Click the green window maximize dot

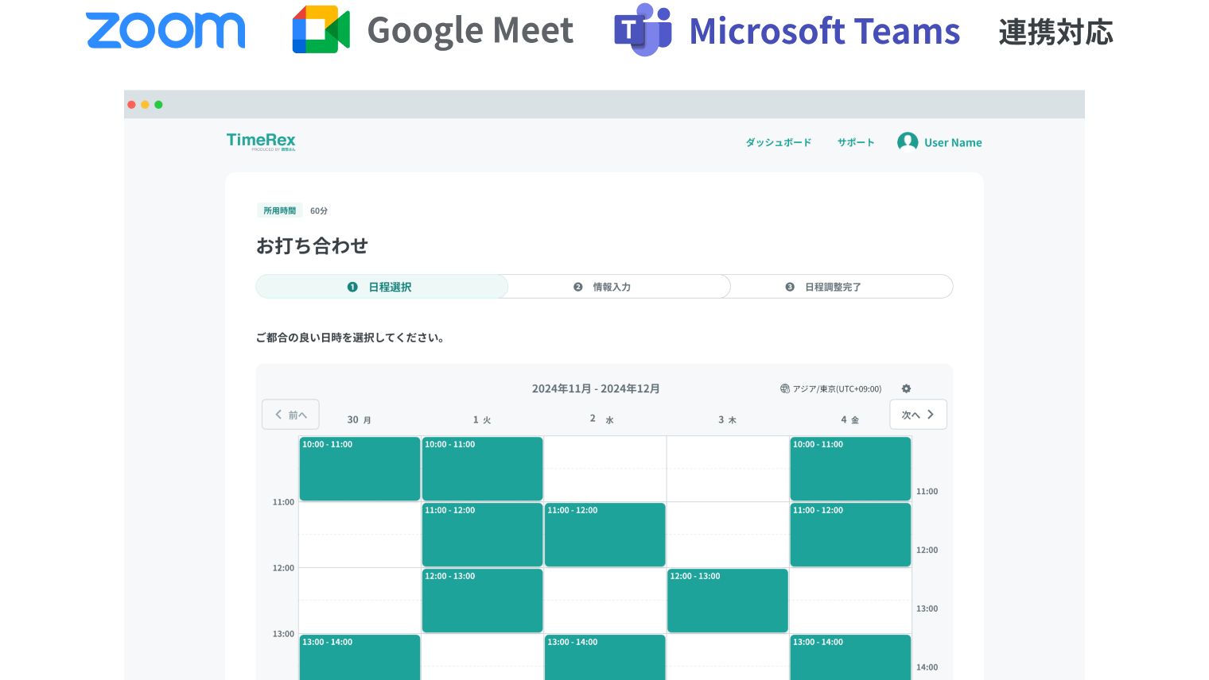tap(158, 105)
